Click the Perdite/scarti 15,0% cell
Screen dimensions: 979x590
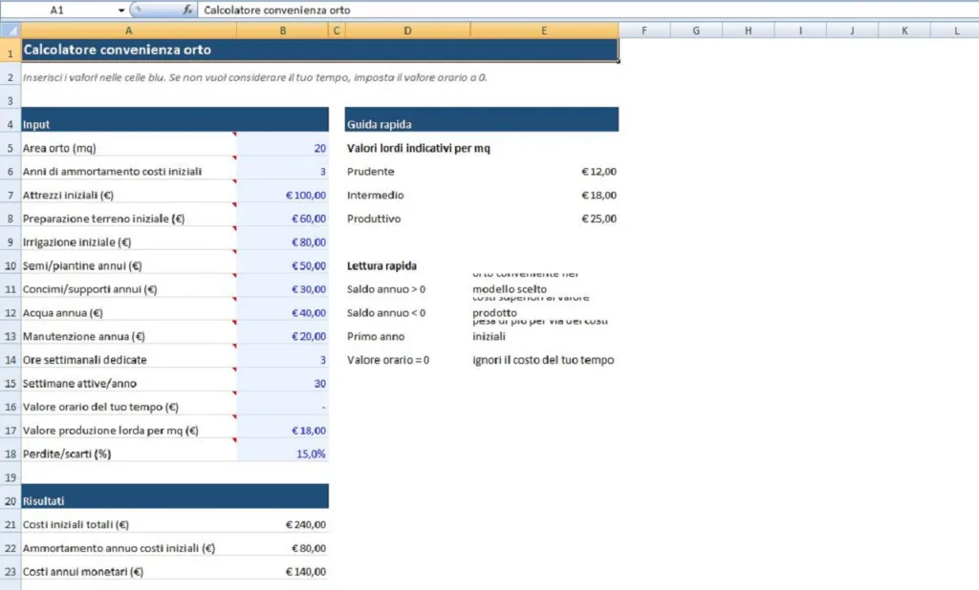coord(282,453)
